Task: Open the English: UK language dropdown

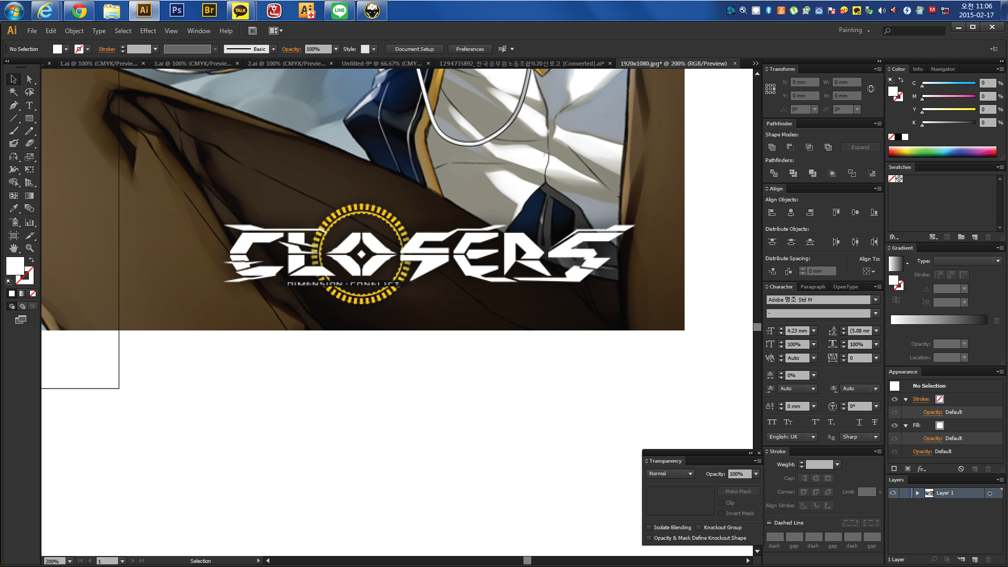Action: (x=792, y=437)
